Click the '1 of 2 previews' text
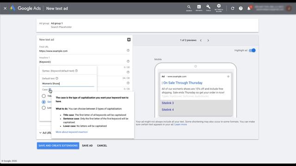This screenshot has width=296, height=166. (x=188, y=40)
